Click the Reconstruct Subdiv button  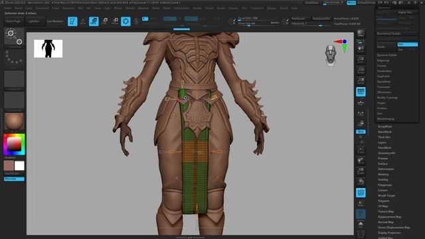(397, 34)
